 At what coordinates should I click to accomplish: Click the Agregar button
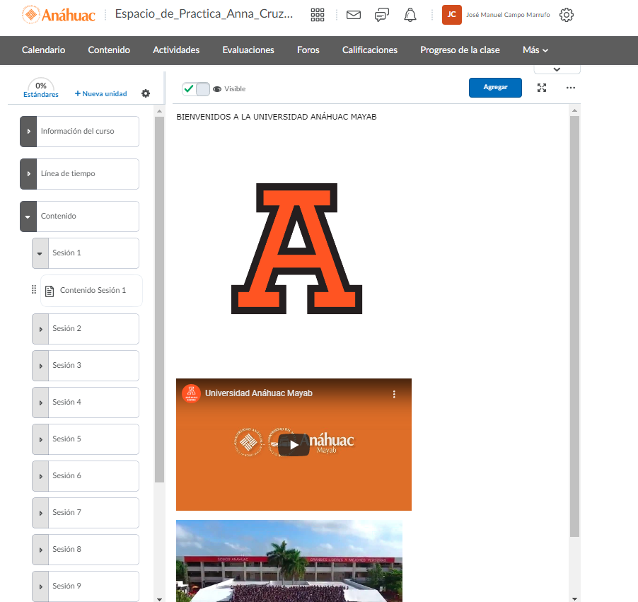point(495,88)
